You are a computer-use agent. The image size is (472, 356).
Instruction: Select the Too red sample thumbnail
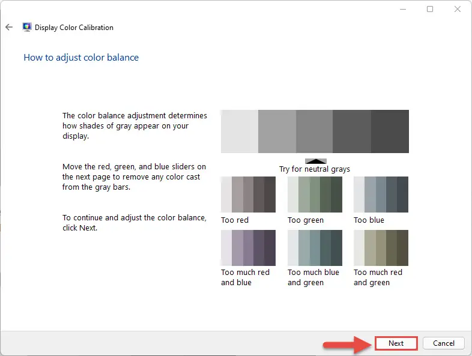pyautogui.click(x=248, y=195)
